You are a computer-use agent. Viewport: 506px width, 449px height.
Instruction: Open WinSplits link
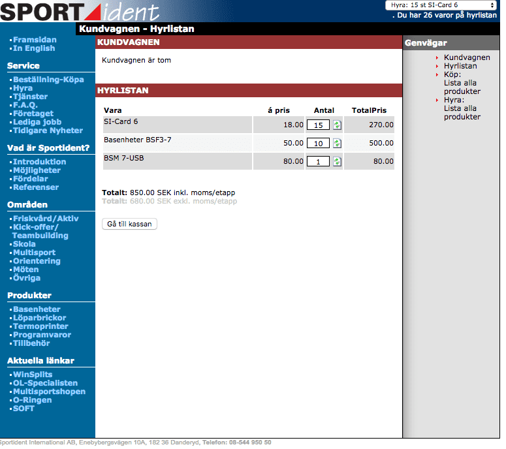coord(33,375)
